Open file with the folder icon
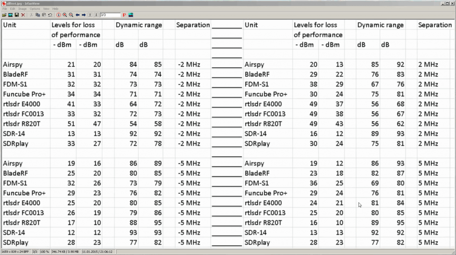Viewport: 456px width, 255px height. coord(4,15)
